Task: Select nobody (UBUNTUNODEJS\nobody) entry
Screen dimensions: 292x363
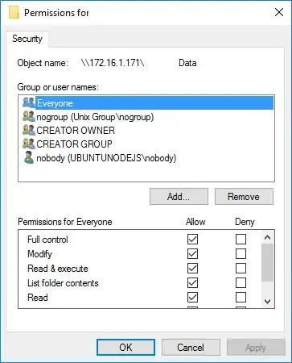Action: click(106, 158)
